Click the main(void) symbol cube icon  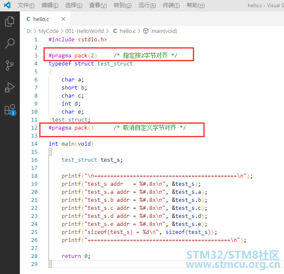[146, 31]
